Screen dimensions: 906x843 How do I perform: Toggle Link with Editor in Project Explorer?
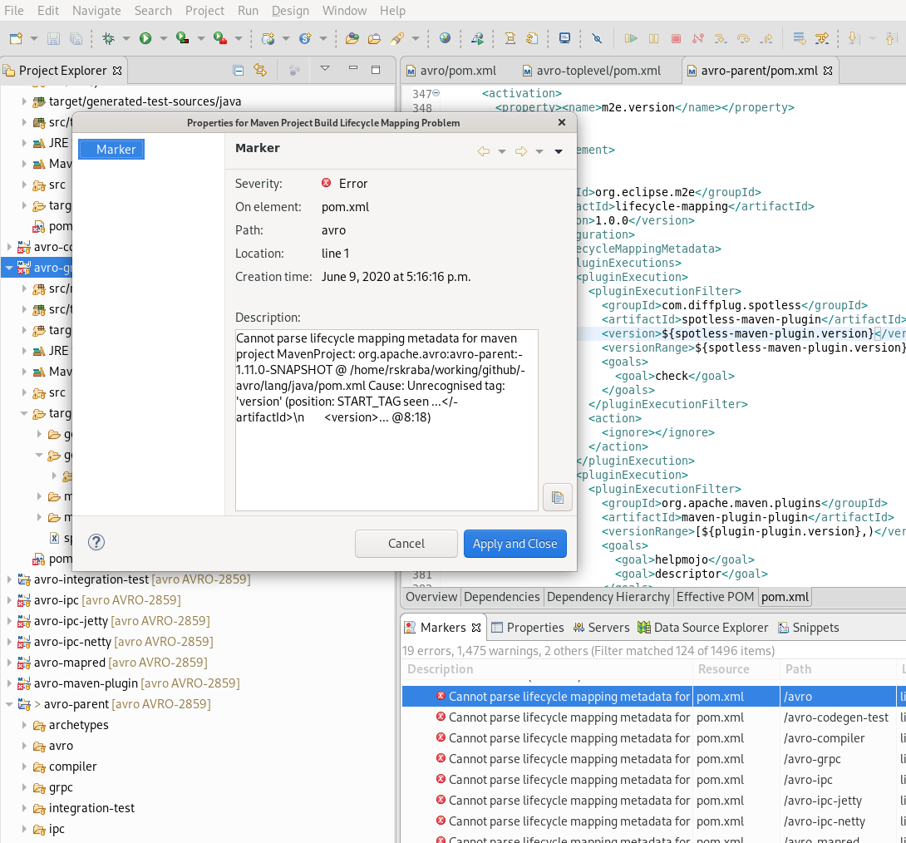(x=260, y=71)
